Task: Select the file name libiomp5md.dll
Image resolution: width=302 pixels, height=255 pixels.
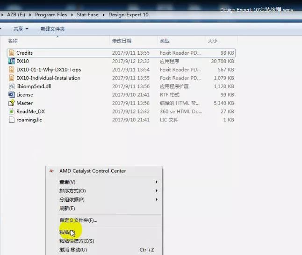Action: tap(34, 86)
